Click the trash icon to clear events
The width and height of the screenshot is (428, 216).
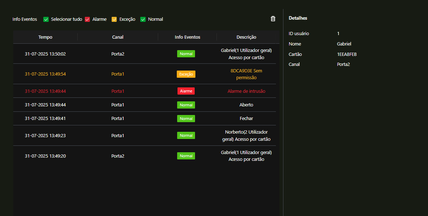pos(273,19)
